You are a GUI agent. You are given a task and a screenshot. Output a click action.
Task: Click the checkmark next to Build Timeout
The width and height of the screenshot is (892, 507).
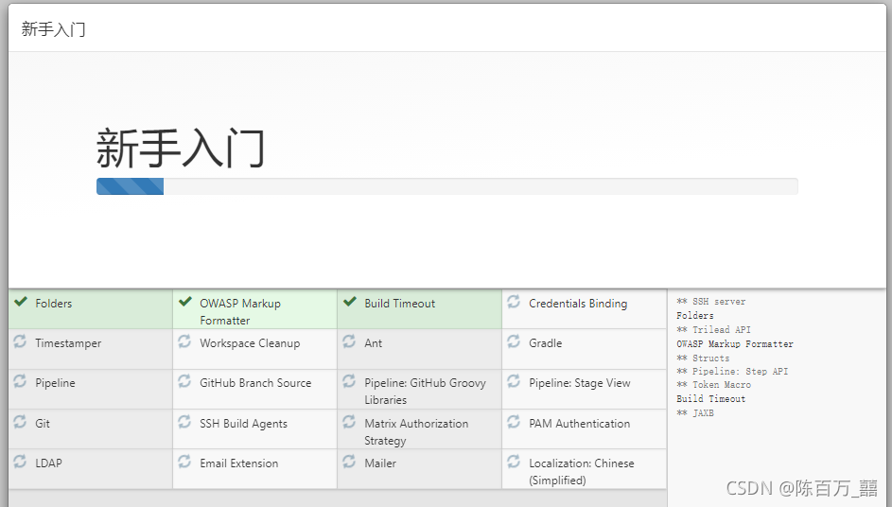tap(350, 302)
